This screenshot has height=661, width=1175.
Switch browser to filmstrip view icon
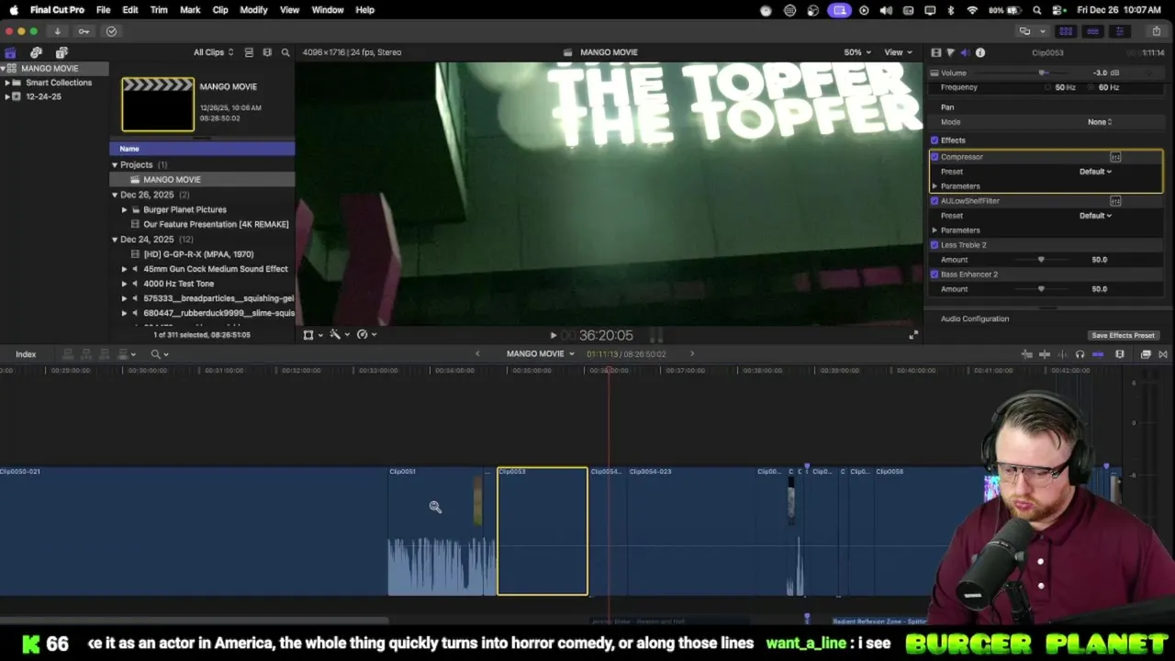267,52
